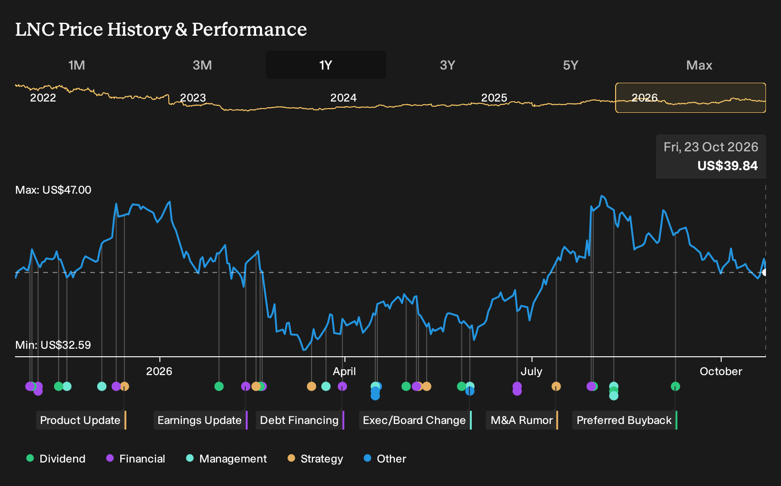Click the October axis label

click(721, 371)
